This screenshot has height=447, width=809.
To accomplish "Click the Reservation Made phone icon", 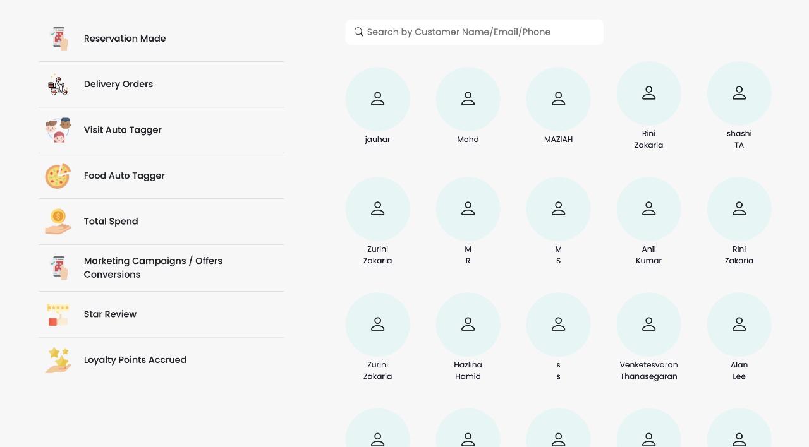I will point(58,39).
